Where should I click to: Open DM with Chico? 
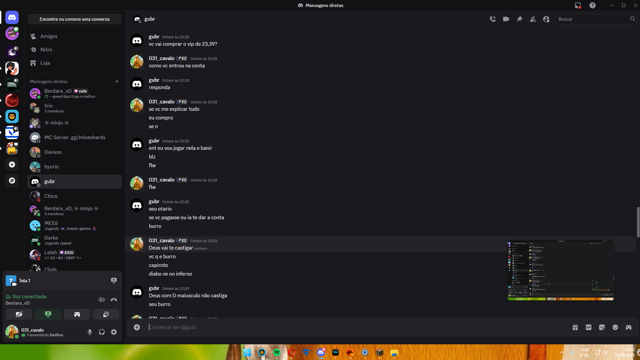(74, 196)
